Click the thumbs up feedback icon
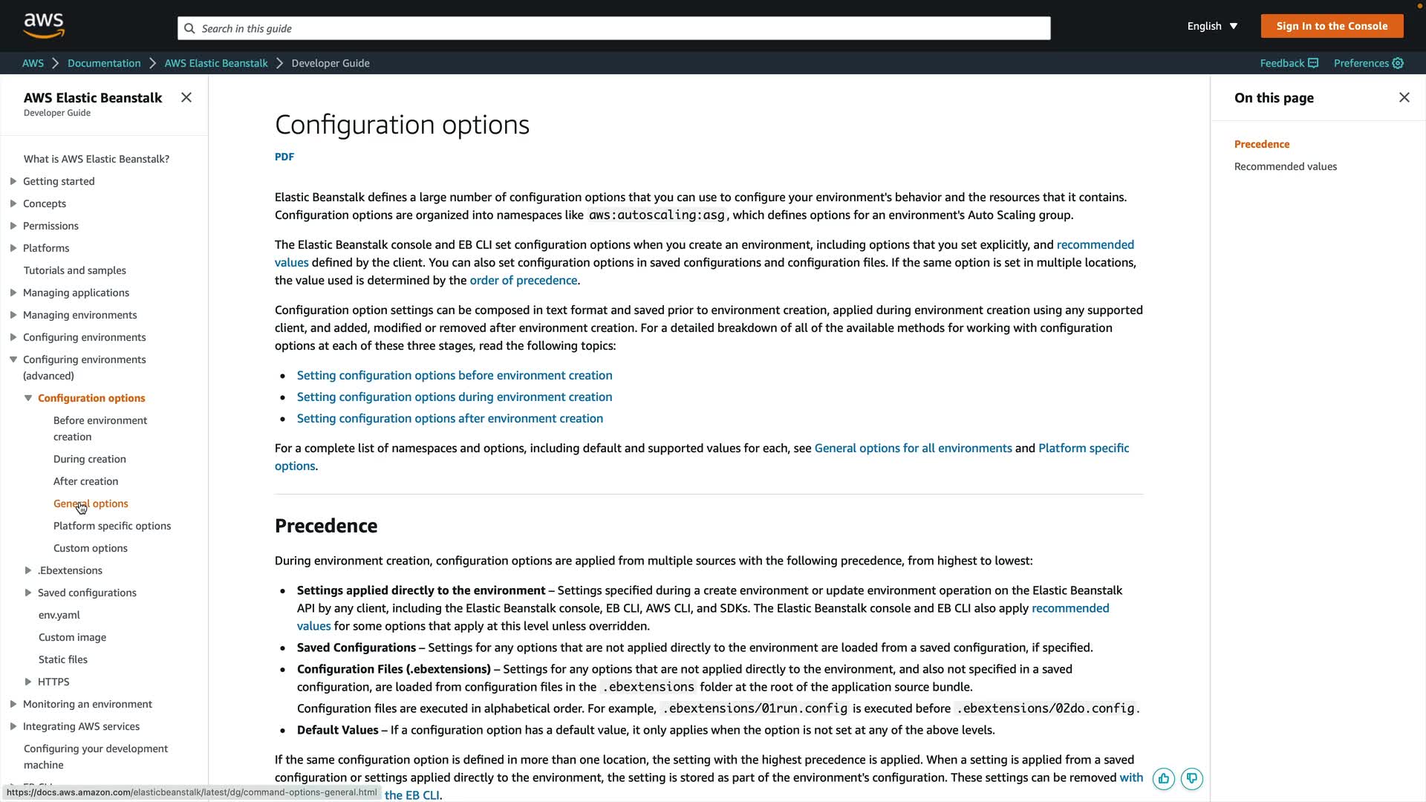The width and height of the screenshot is (1426, 802). pyautogui.click(x=1163, y=778)
